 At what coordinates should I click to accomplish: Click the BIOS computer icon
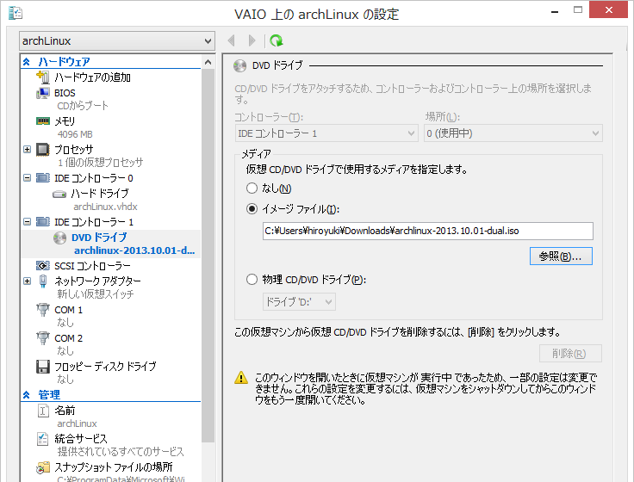[43, 93]
